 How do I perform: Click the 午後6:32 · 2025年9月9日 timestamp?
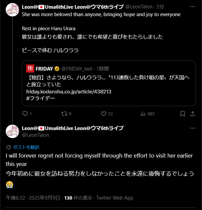[x=33, y=198]
